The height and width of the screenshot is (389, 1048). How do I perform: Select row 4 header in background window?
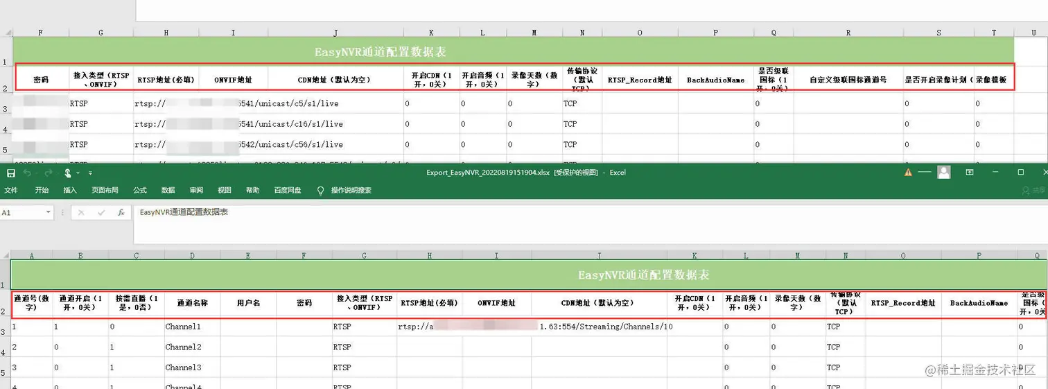click(x=6, y=124)
